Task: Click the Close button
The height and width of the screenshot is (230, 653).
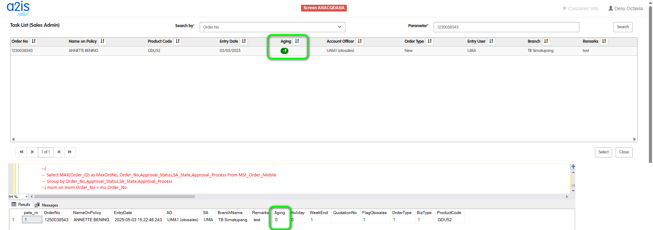Action: coord(624,152)
